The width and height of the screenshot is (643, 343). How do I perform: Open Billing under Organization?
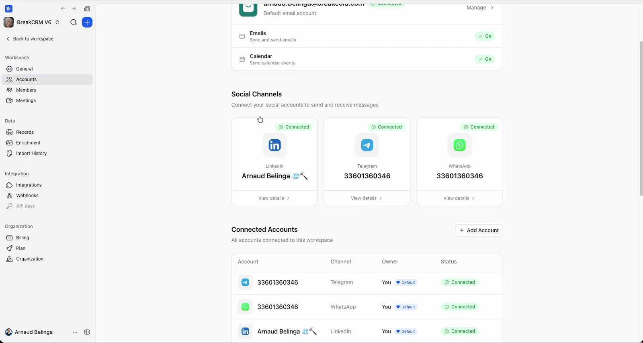click(x=47, y=238)
